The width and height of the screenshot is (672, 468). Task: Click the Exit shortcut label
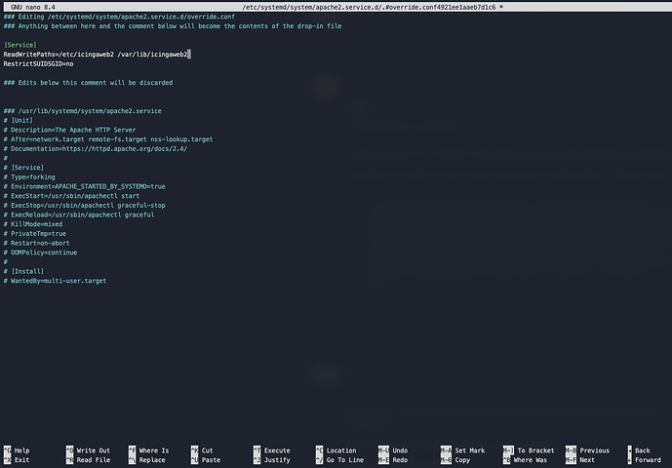point(21,460)
